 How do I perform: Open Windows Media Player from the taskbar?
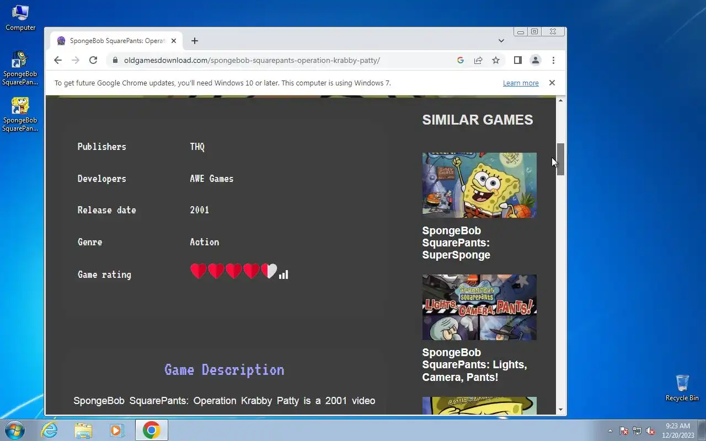click(117, 430)
